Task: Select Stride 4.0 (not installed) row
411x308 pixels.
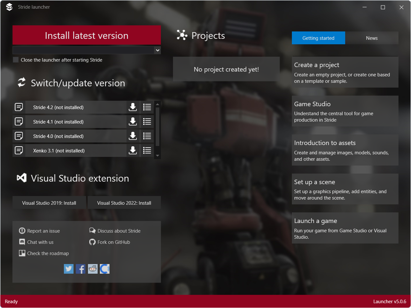Action: click(76, 136)
